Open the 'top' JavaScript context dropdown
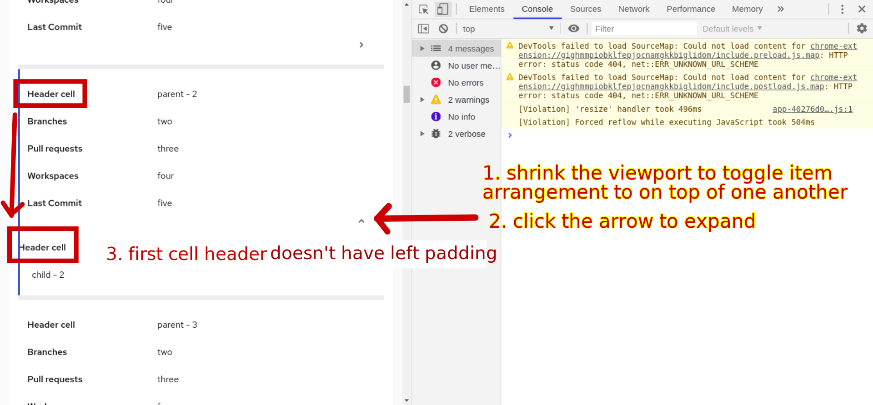 pos(508,29)
